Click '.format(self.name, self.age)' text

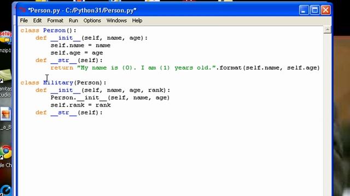268,68
